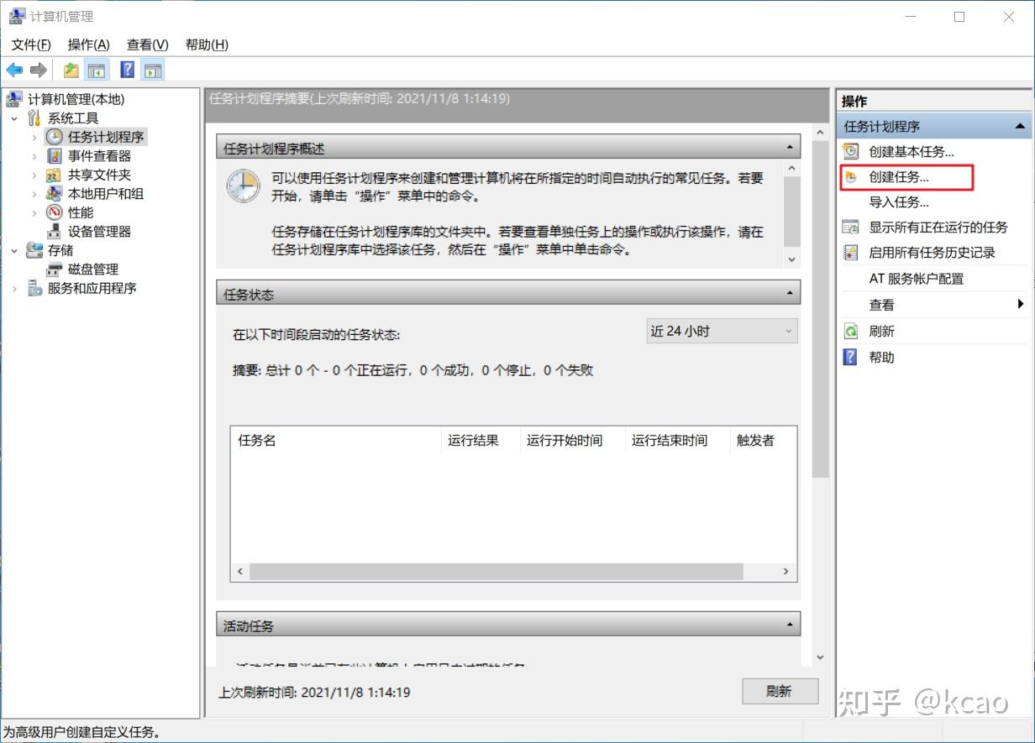Click 导入任务... in actions pane

(899, 202)
